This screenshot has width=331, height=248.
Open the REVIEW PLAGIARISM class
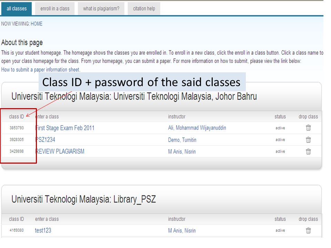coord(60,152)
